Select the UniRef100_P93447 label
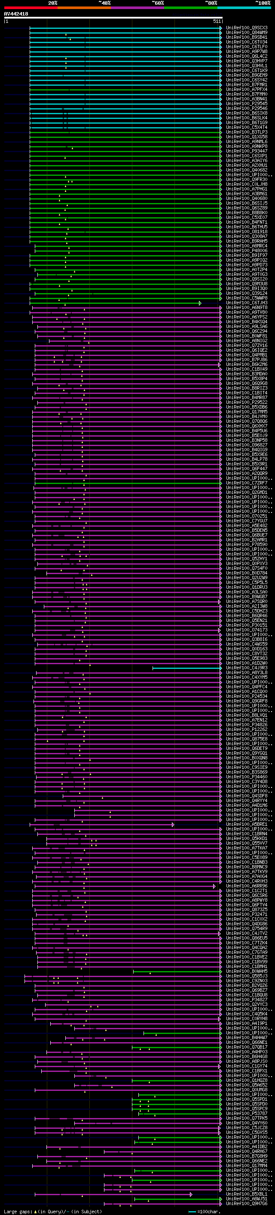 [247, 151]
